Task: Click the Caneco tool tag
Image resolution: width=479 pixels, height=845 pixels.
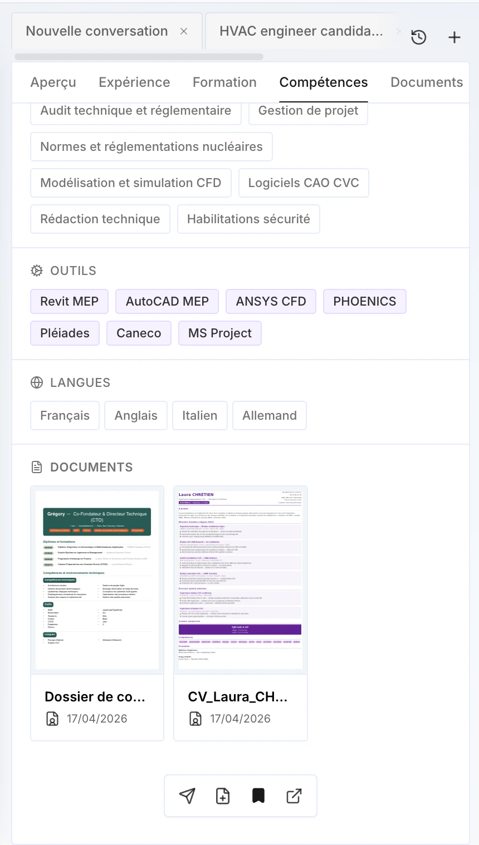Action: (139, 333)
